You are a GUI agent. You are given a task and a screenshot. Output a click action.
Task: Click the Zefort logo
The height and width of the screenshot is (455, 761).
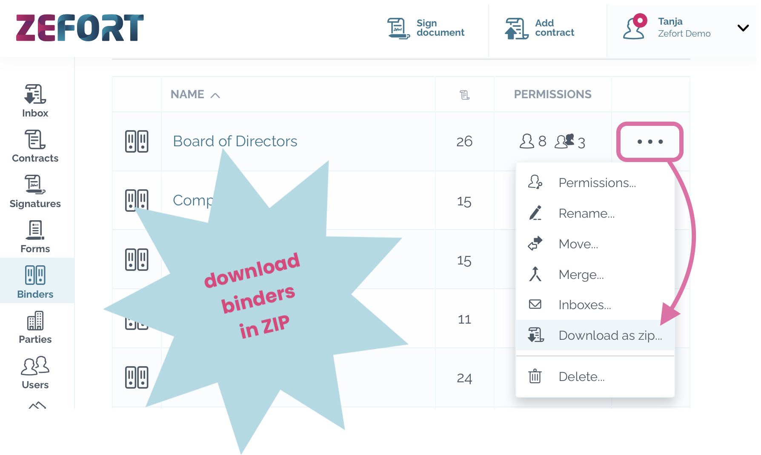click(x=80, y=28)
